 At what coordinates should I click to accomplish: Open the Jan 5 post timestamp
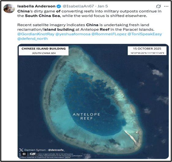point(103,6)
